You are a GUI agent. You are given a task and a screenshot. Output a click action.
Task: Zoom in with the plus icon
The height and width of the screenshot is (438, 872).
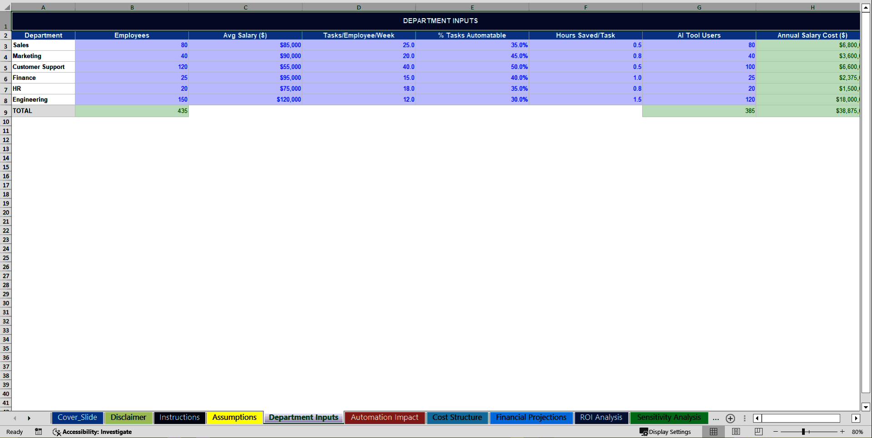842,432
